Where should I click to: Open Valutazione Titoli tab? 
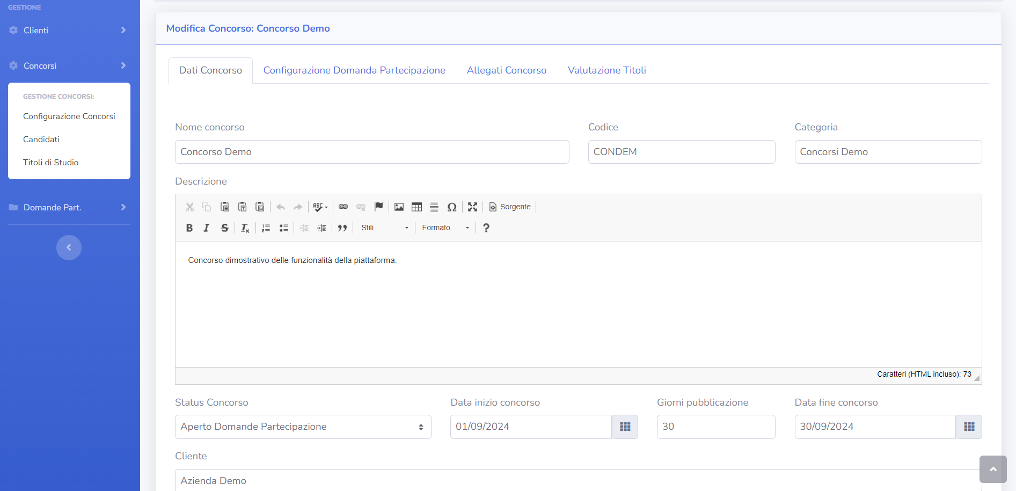pos(607,70)
